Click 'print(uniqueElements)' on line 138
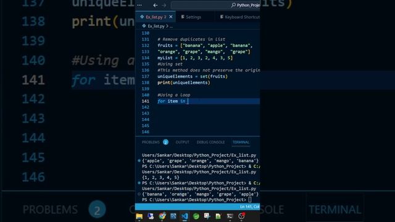 pyautogui.click(x=184, y=83)
